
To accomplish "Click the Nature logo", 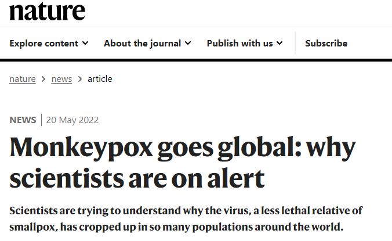I will pyautogui.click(x=47, y=10).
